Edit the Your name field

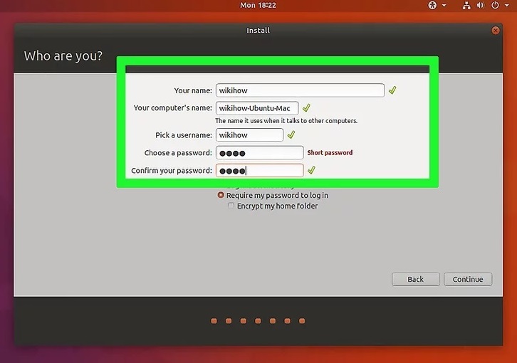point(300,90)
